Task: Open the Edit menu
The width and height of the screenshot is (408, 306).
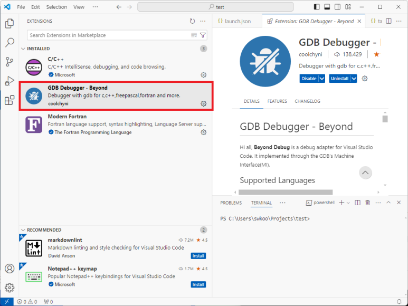Action: point(35,7)
